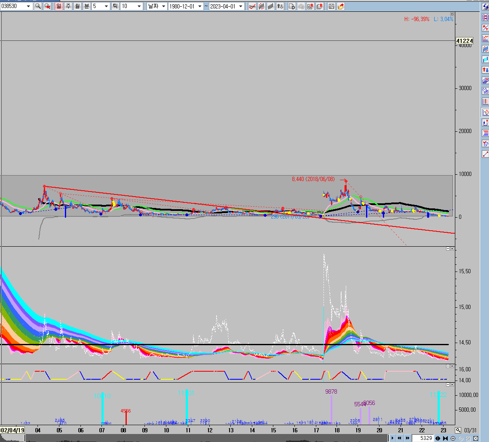
Task: Click the stock search magnifier icon
Action: [38, 6]
